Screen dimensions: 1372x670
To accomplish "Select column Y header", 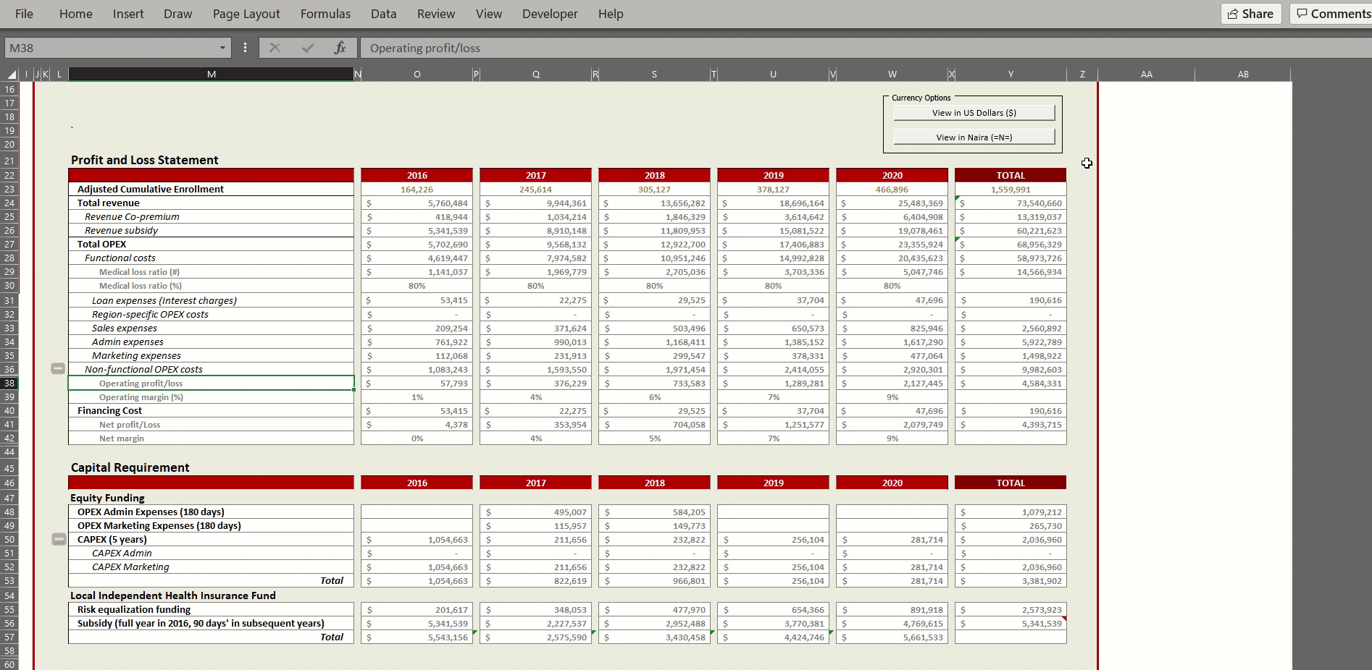I will (x=1011, y=74).
